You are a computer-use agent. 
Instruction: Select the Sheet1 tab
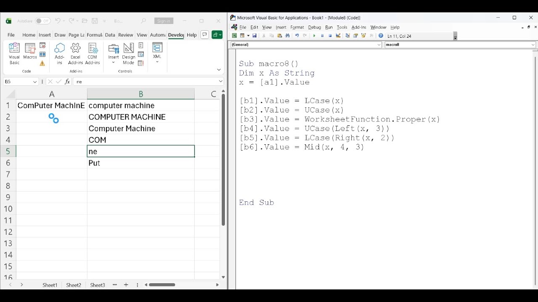pyautogui.click(x=50, y=285)
